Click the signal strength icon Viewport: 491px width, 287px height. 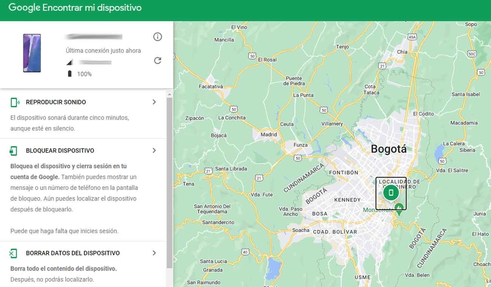click(x=70, y=62)
